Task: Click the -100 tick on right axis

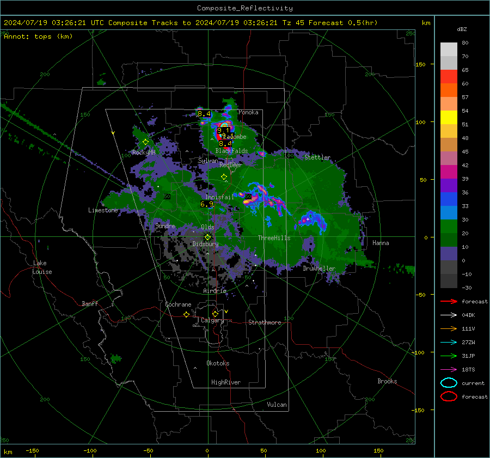Action: pyautogui.click(x=418, y=352)
